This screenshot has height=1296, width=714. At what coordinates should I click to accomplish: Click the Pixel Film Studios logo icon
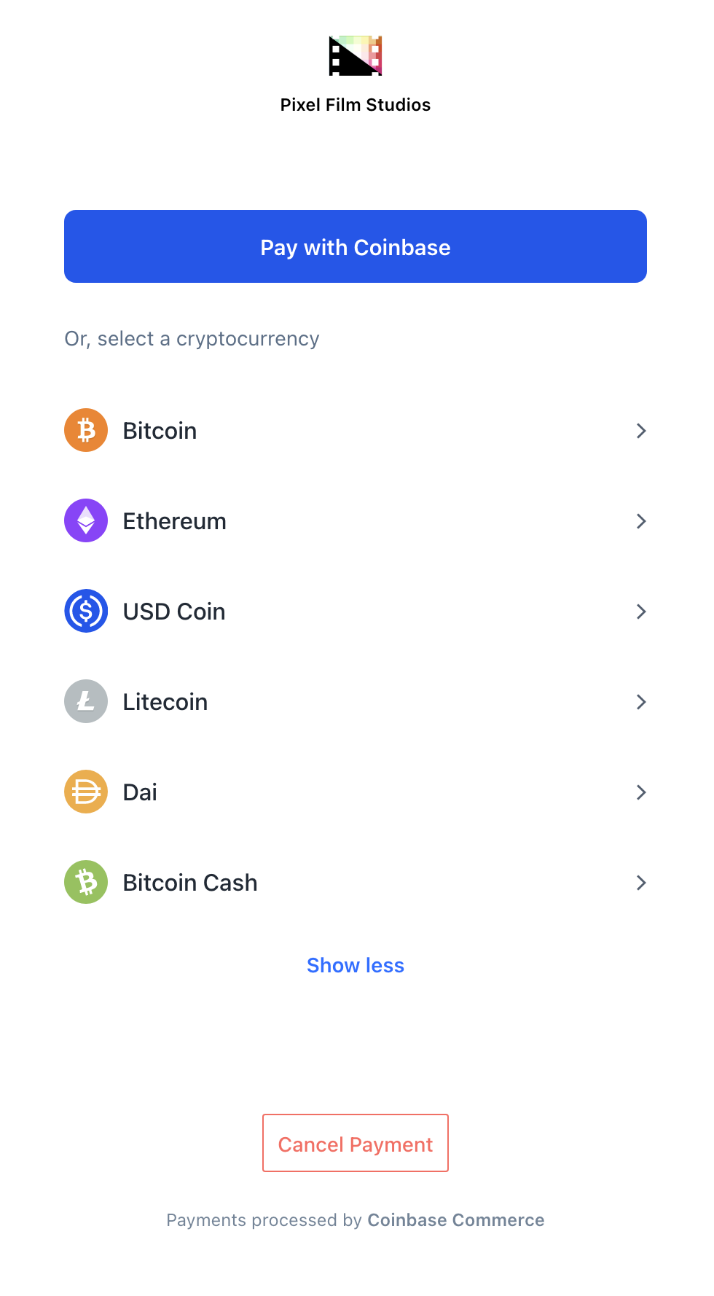[x=356, y=56]
